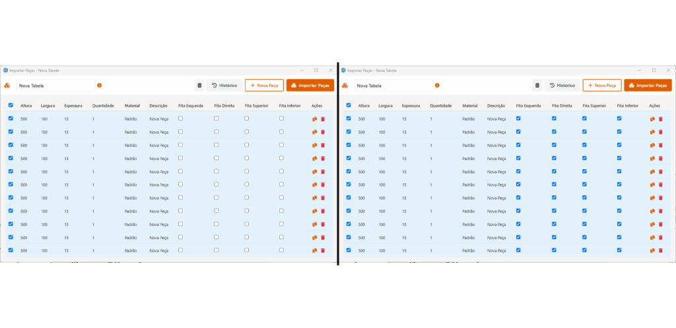Toggle the select-all header checkbox in the left window
676x328 pixels.
(x=11, y=105)
